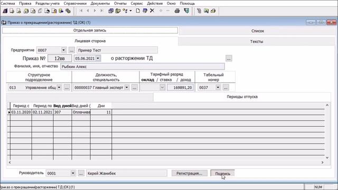Open the order date 05.06.2021 dropdown
The height and width of the screenshot is (190, 338).
click(98, 58)
